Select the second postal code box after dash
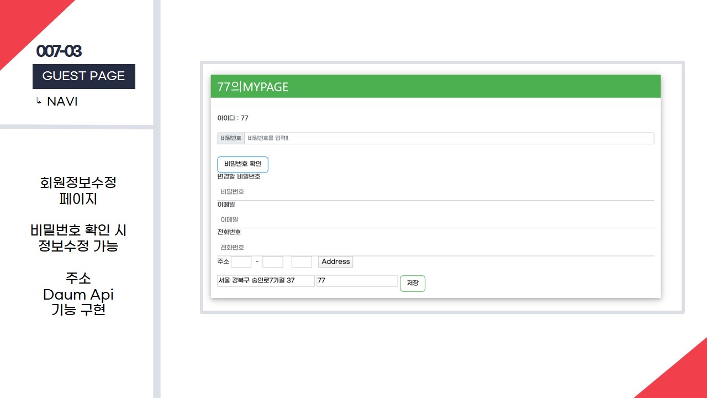This screenshot has height=398, width=707. [272, 261]
